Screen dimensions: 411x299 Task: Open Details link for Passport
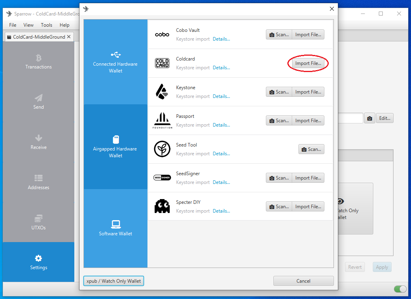pyautogui.click(x=221, y=125)
